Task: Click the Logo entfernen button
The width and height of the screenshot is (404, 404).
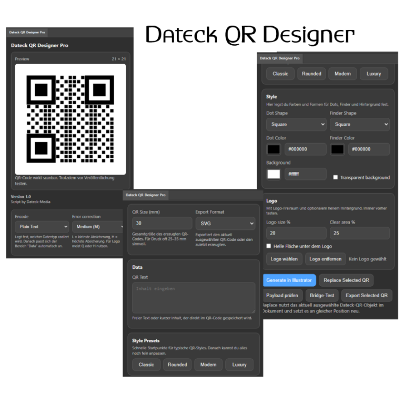Action: click(326, 259)
